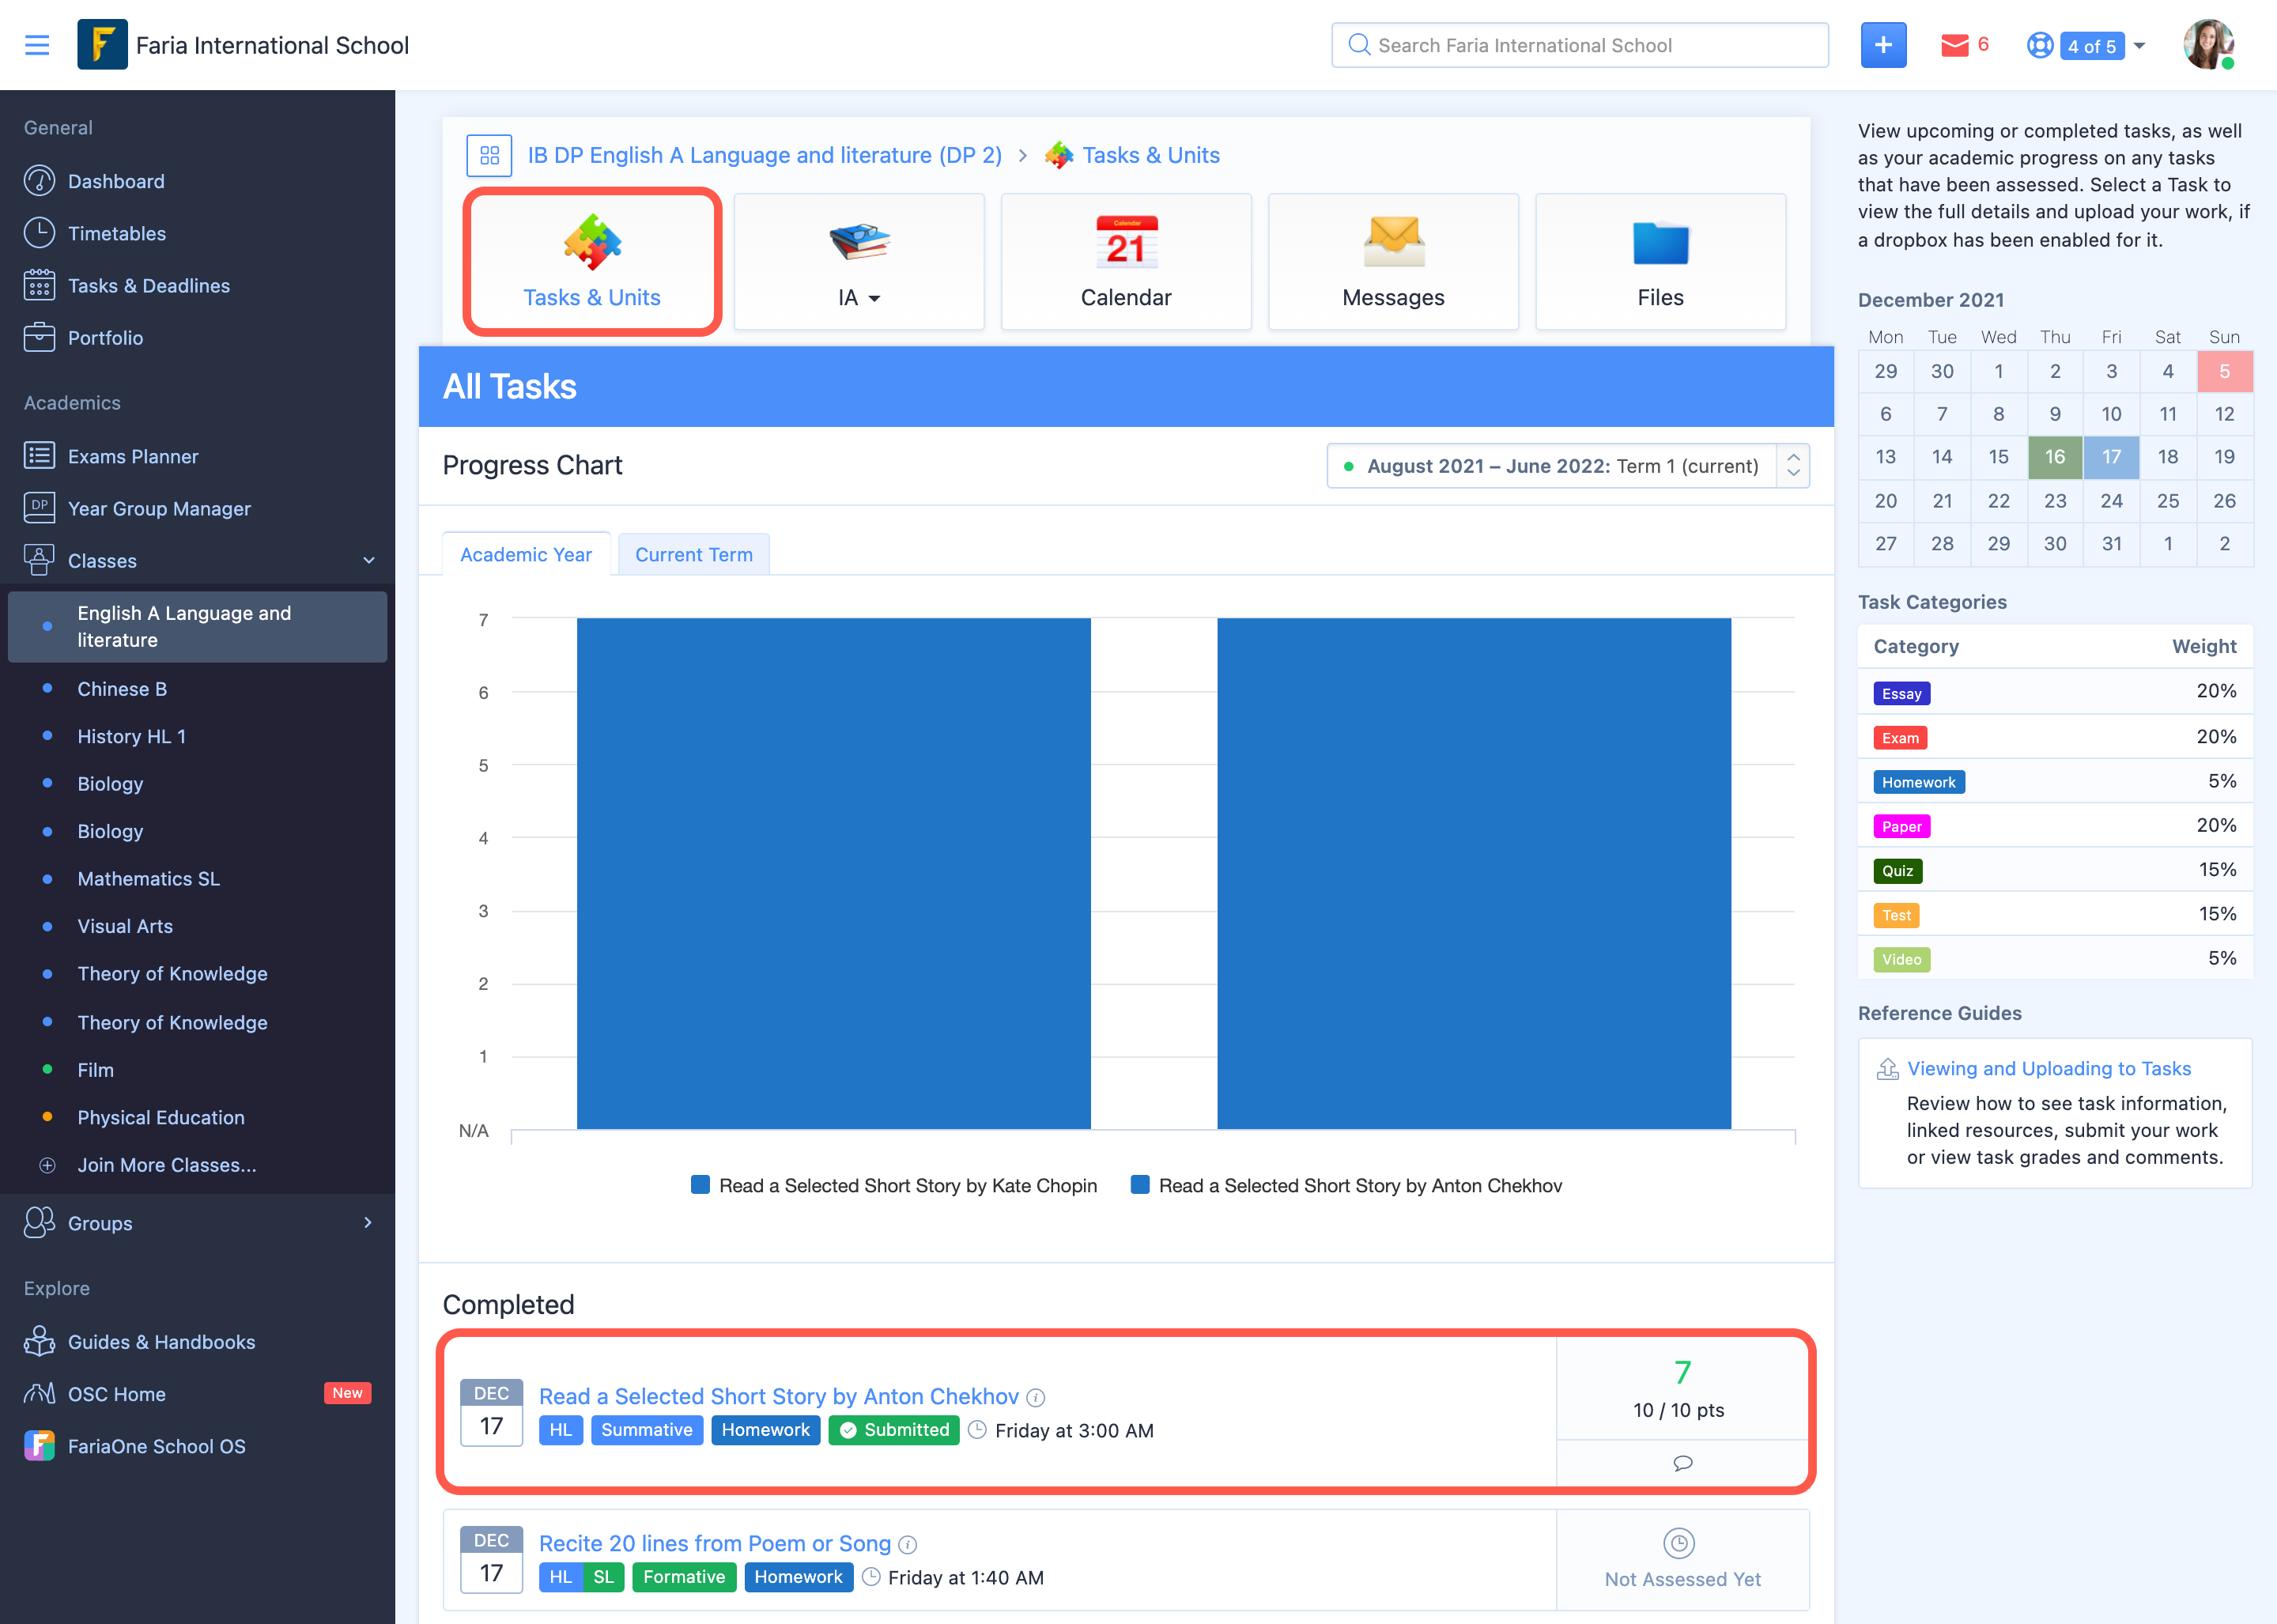Click the Summative tag on Chekhov task
2277x1624 pixels.
(647, 1430)
